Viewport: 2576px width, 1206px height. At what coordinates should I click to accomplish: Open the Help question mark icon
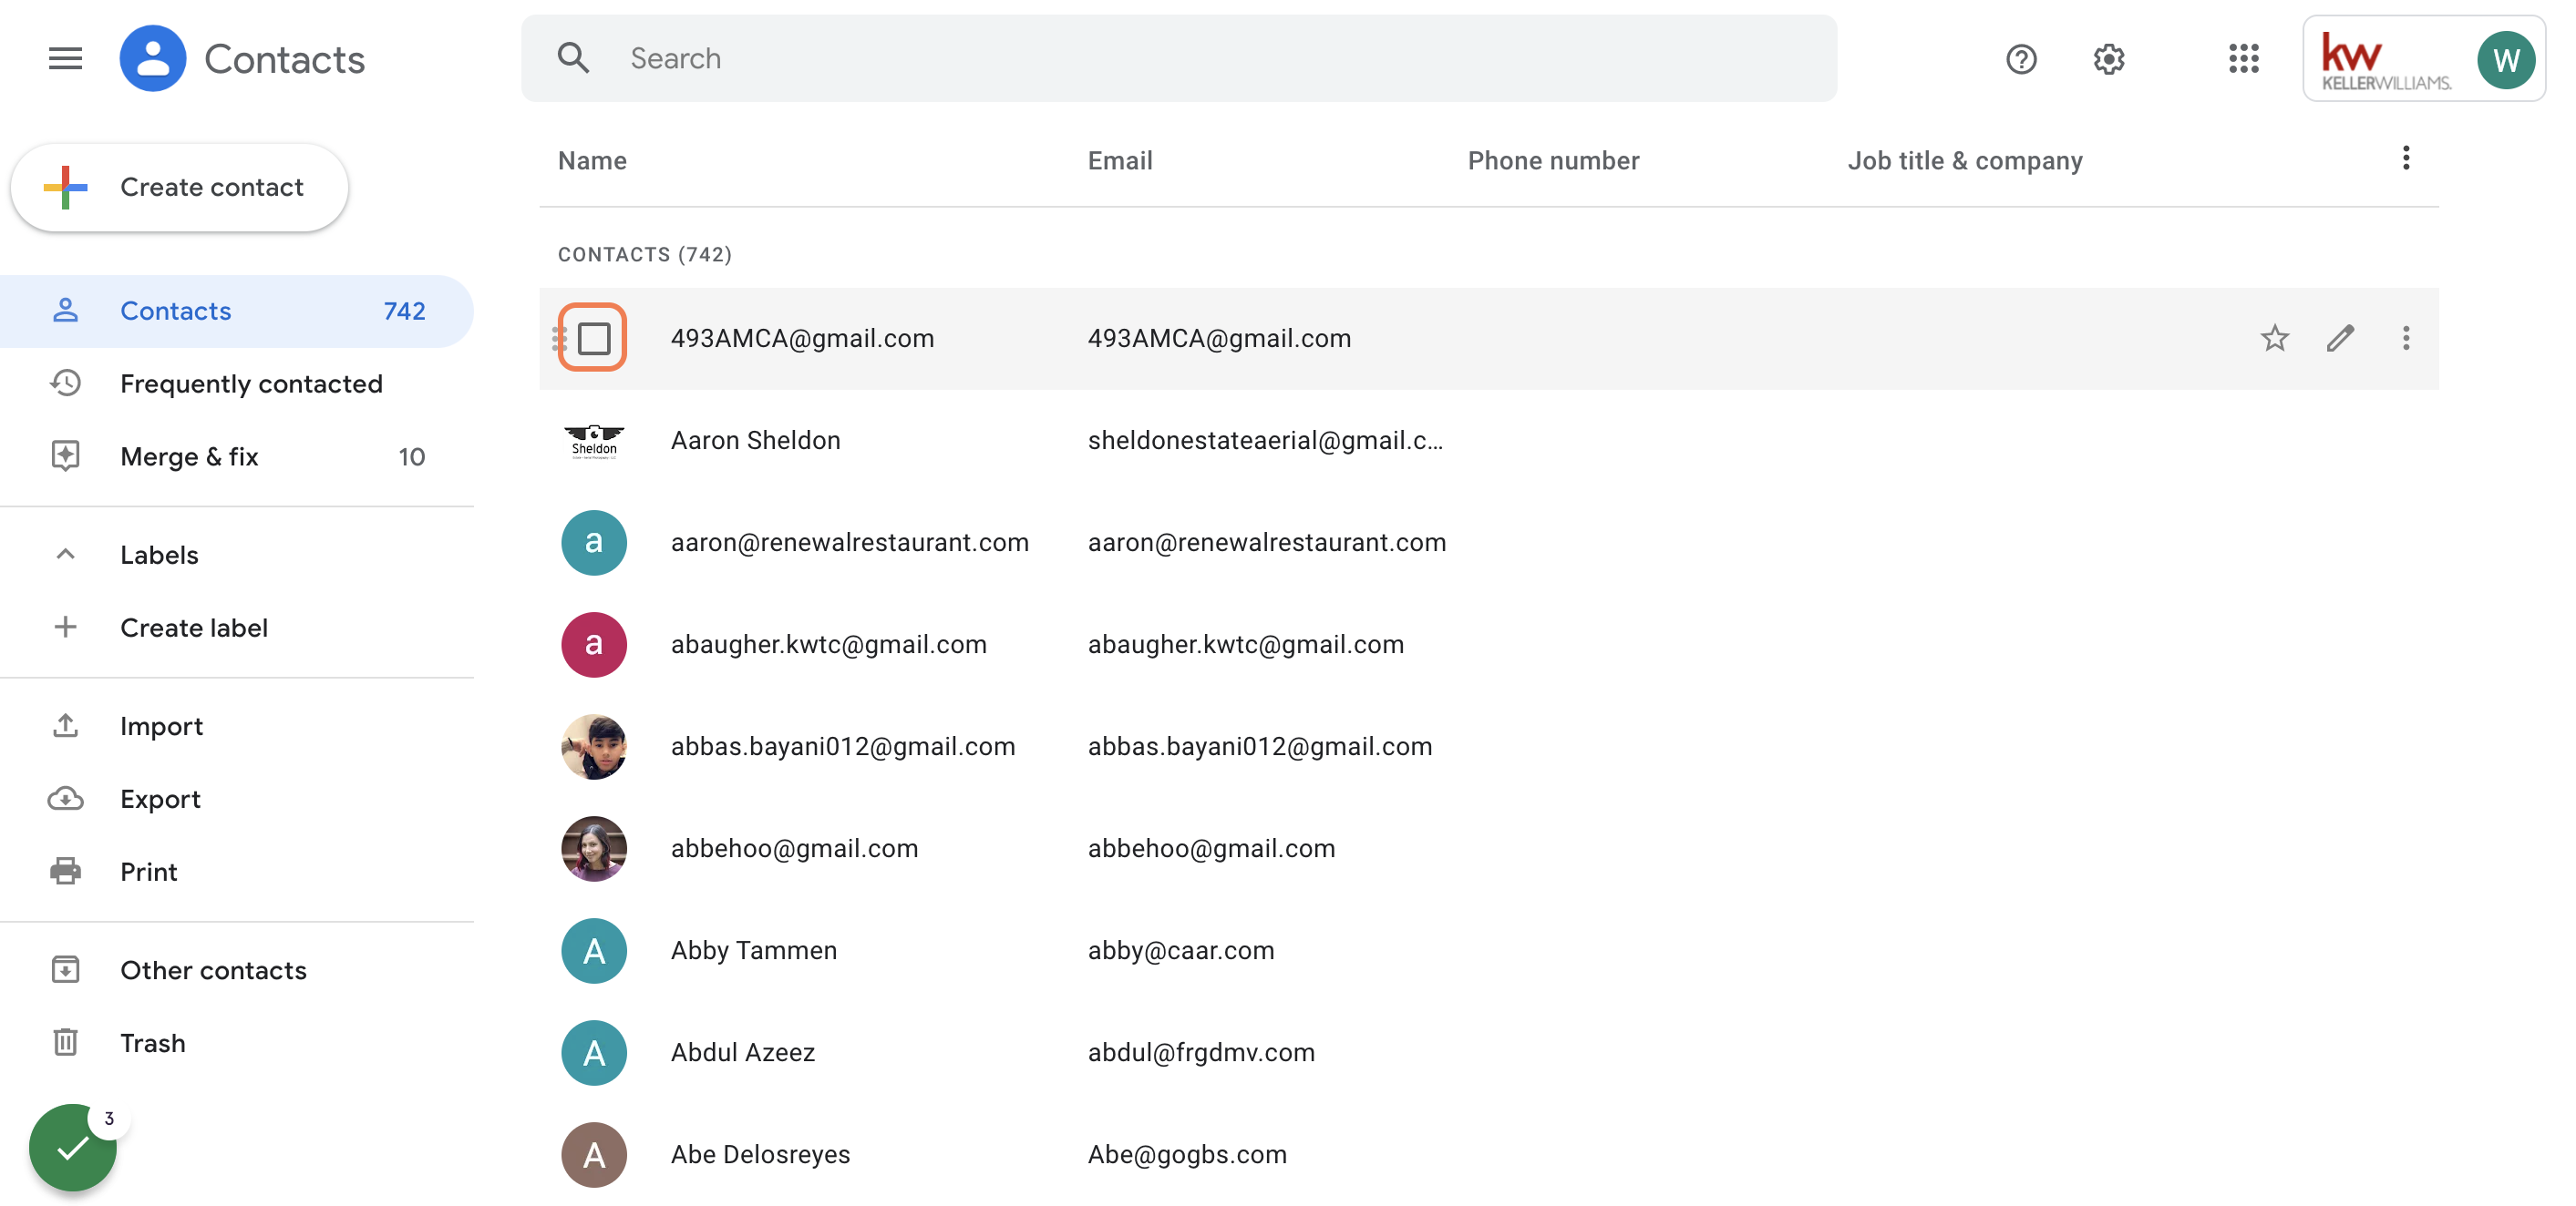tap(2021, 59)
